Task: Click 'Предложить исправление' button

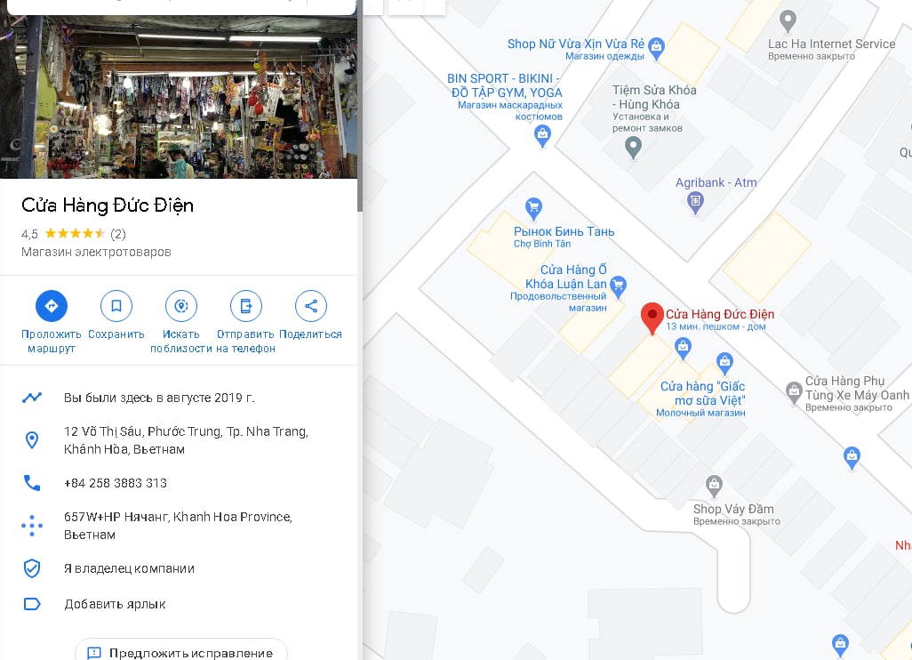Action: click(180, 652)
